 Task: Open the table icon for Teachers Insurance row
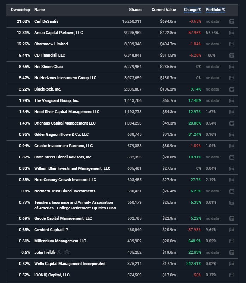[232, 203]
